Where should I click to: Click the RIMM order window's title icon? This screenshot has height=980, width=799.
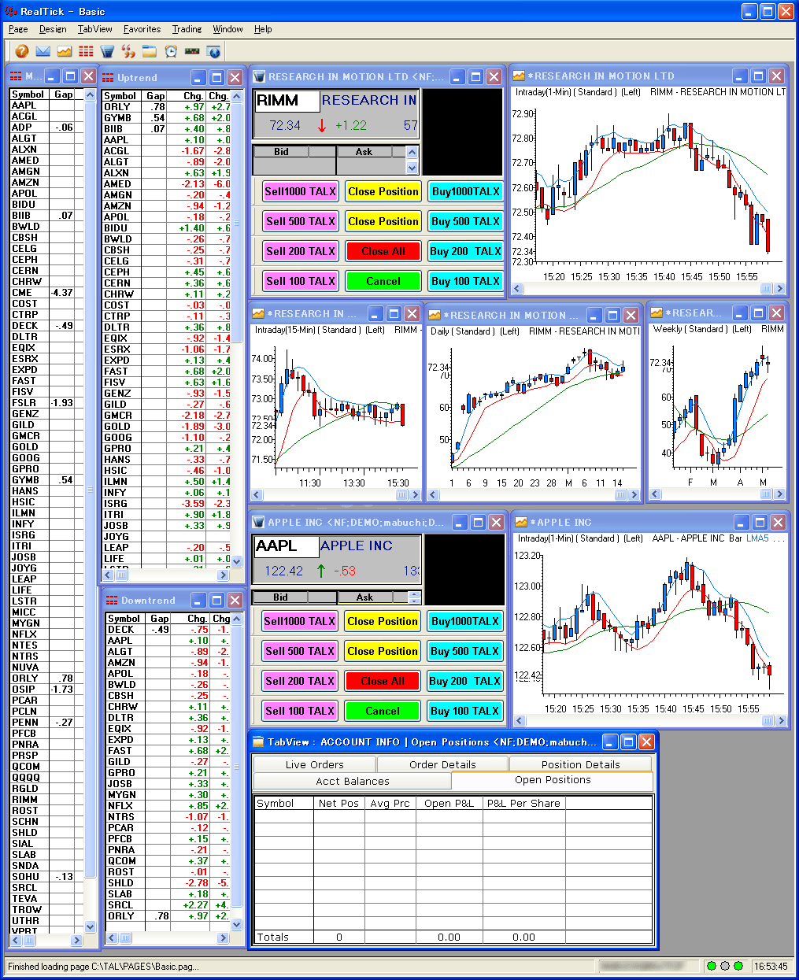(x=259, y=77)
